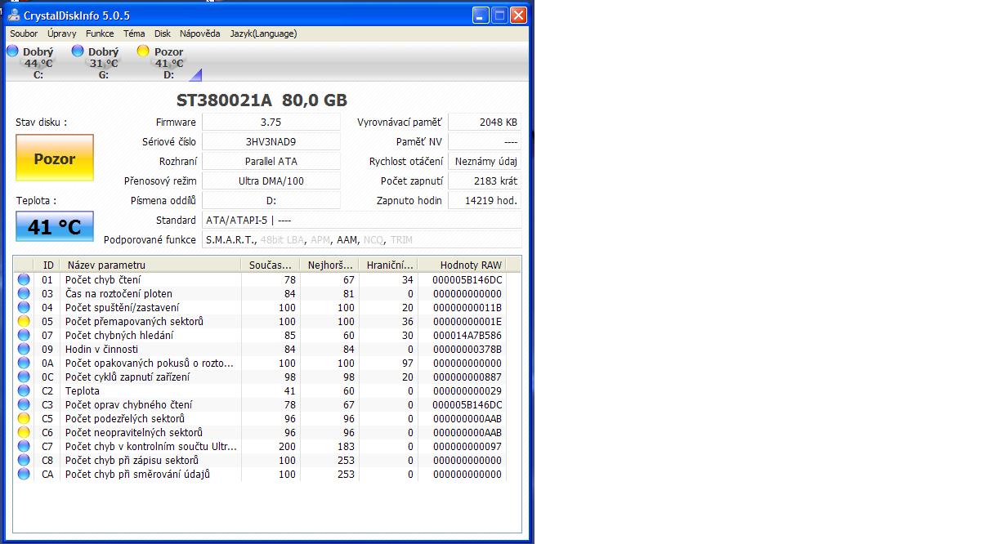The height and width of the screenshot is (544, 993).
Task: Click the yellow orb in row C5 Počet podezřelých sektorů
Action: tap(24, 418)
